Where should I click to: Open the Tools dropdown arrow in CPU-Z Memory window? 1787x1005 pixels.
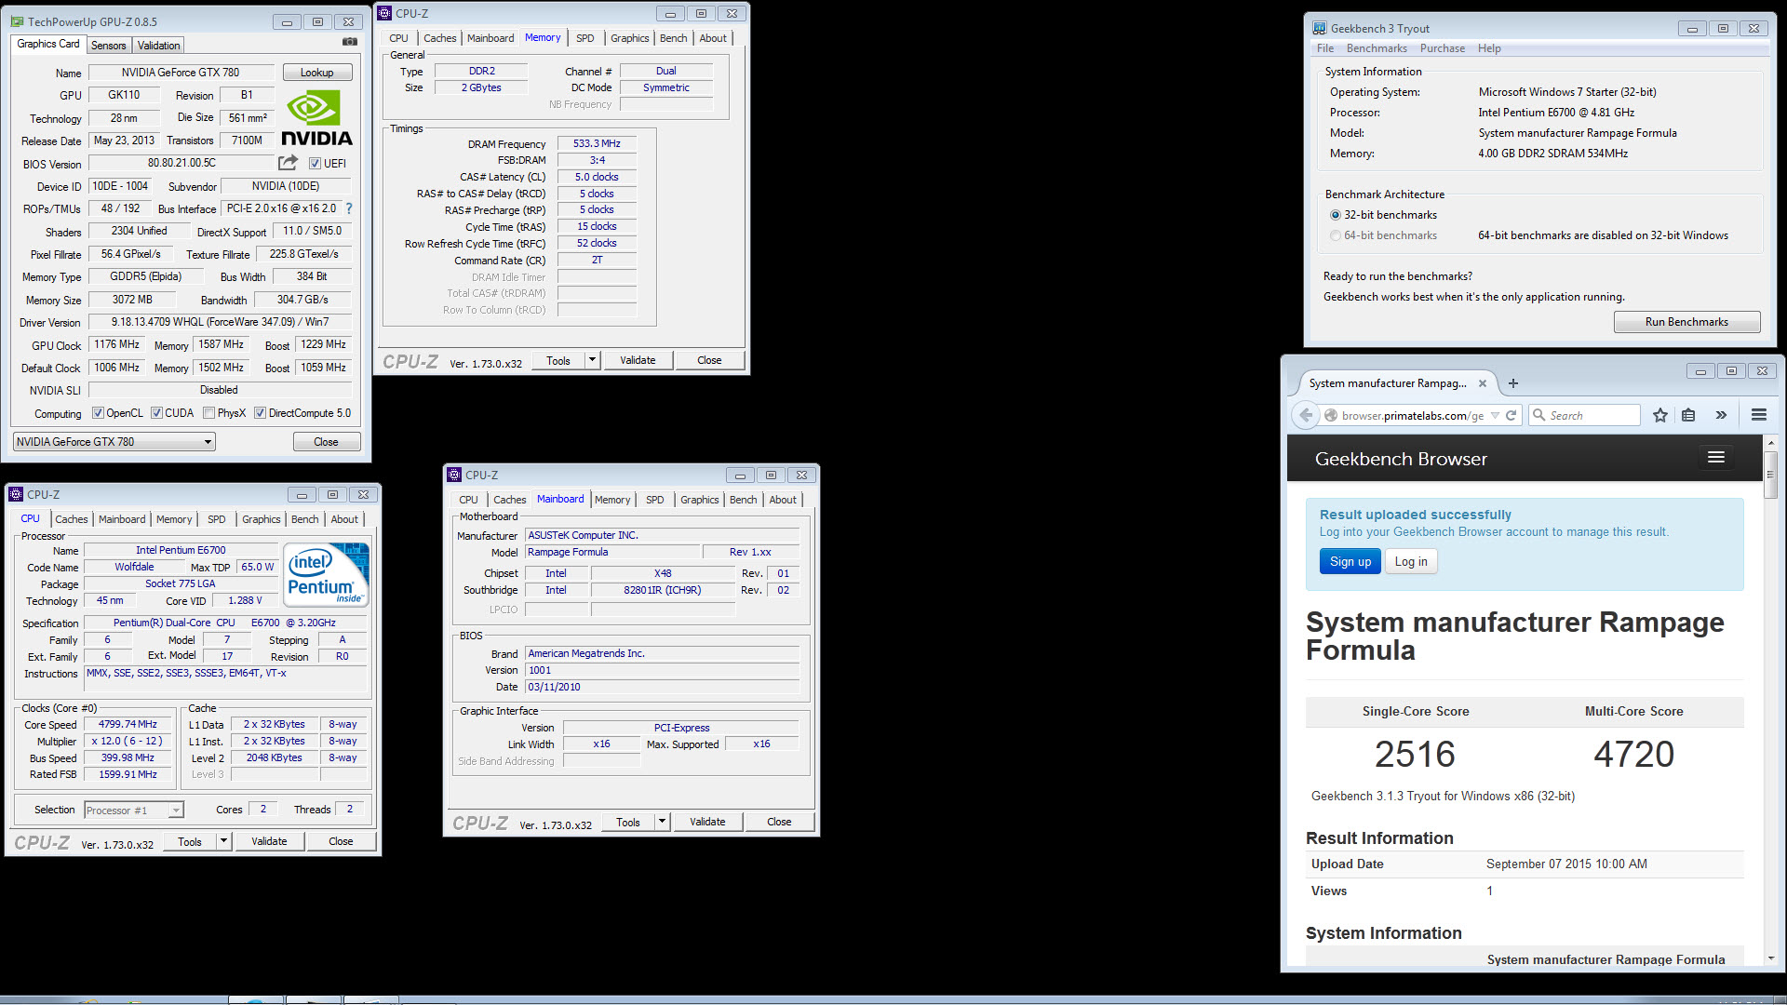[x=592, y=360]
